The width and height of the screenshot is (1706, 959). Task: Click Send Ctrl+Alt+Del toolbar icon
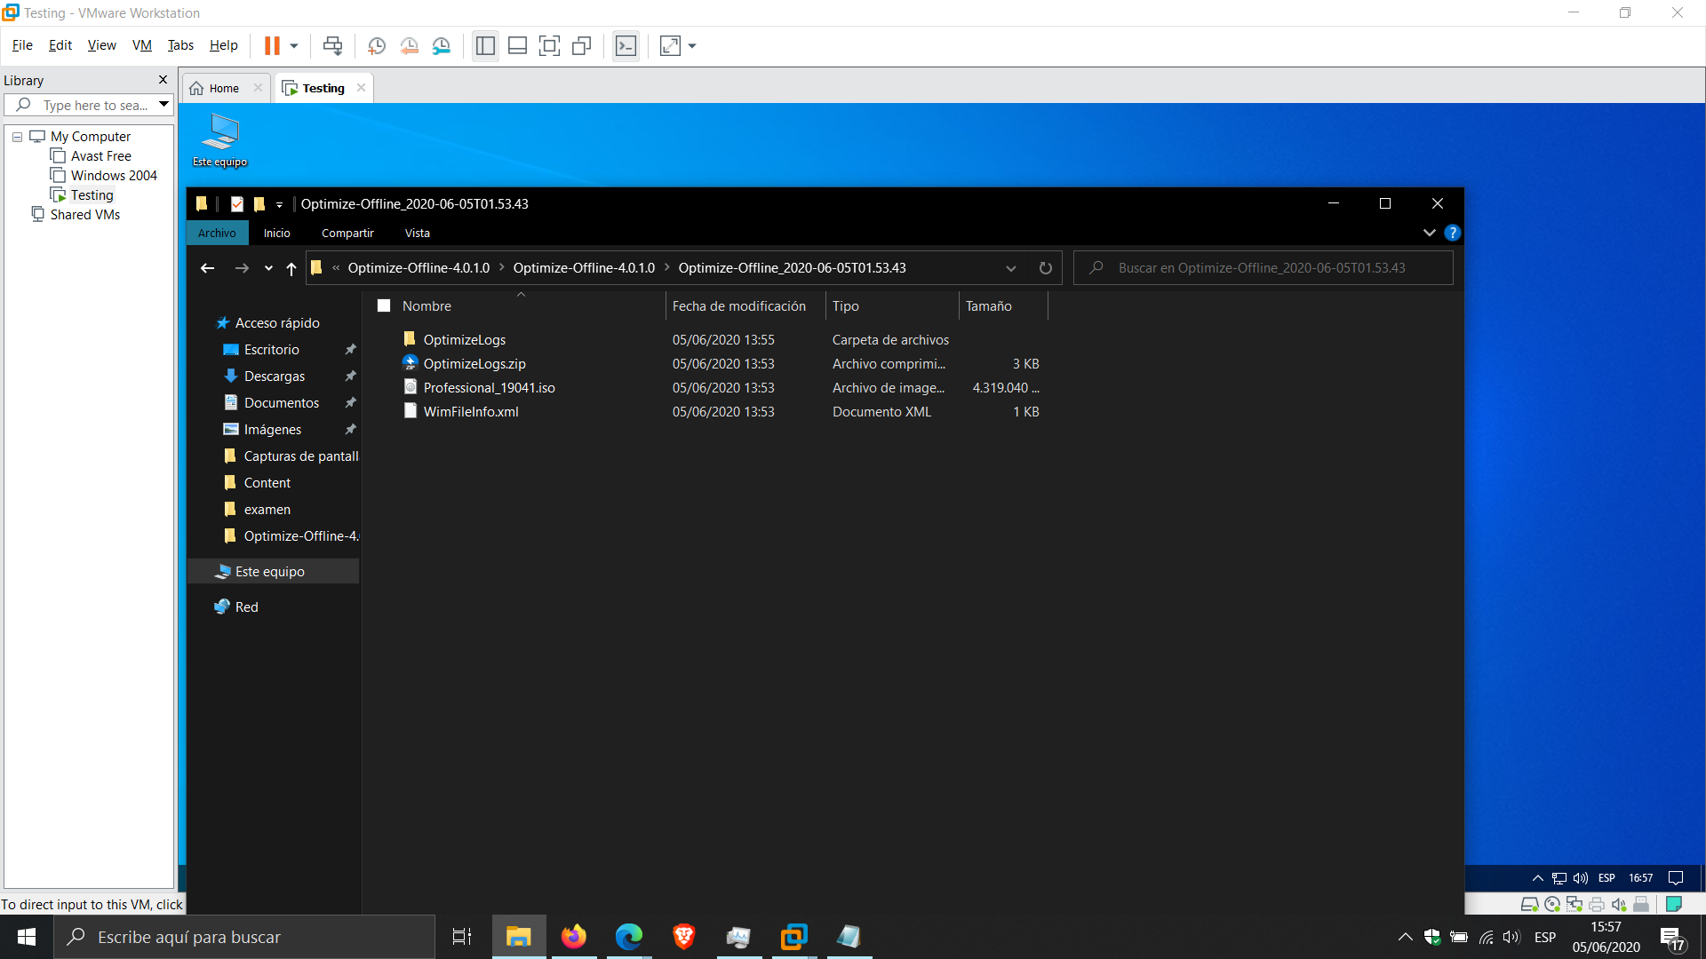pyautogui.click(x=332, y=45)
